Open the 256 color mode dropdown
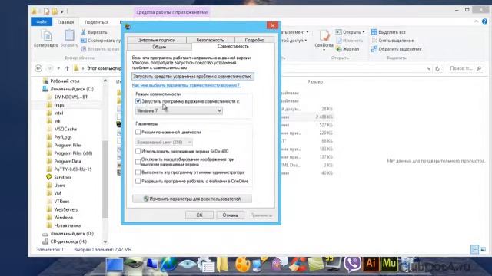Screen dimensions: 492x276 coord(164,142)
